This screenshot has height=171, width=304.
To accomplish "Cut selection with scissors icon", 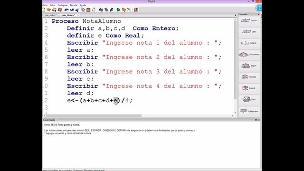I will coord(77,9).
